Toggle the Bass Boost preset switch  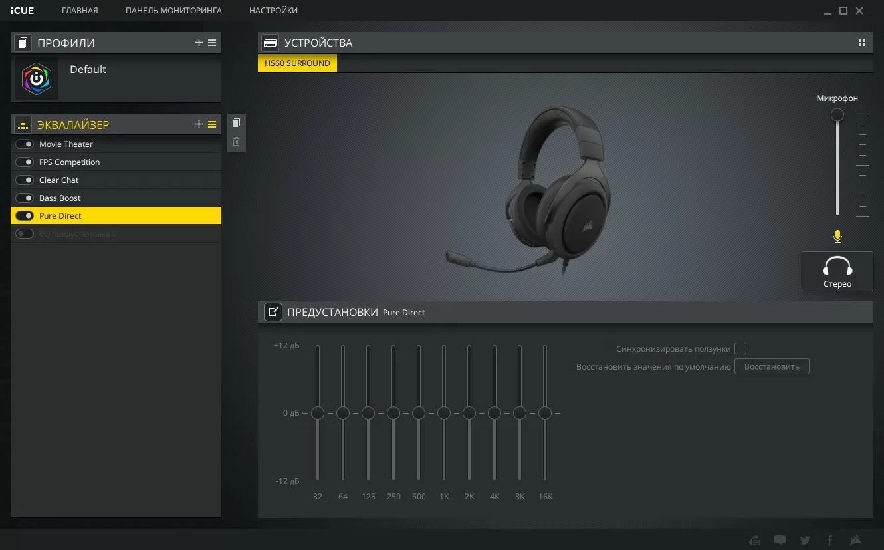coord(25,198)
